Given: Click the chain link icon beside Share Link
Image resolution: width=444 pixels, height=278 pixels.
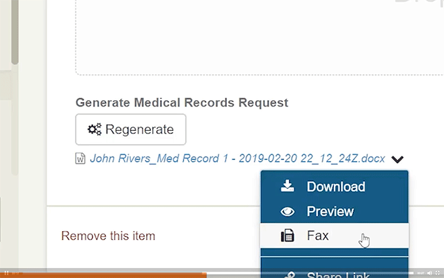Looking at the screenshot, I should (289, 274).
